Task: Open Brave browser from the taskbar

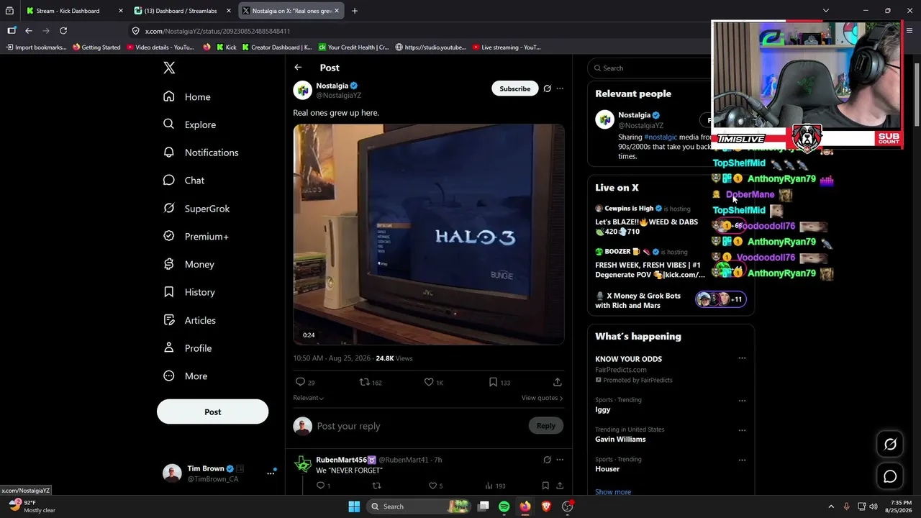Action: pyautogui.click(x=546, y=506)
